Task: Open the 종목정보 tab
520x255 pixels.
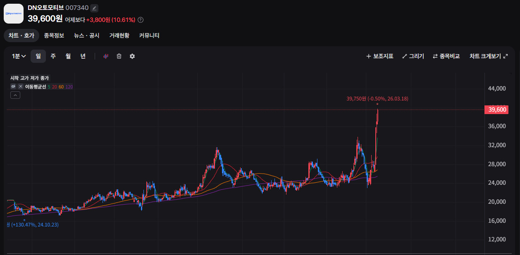Action: [x=54, y=36]
